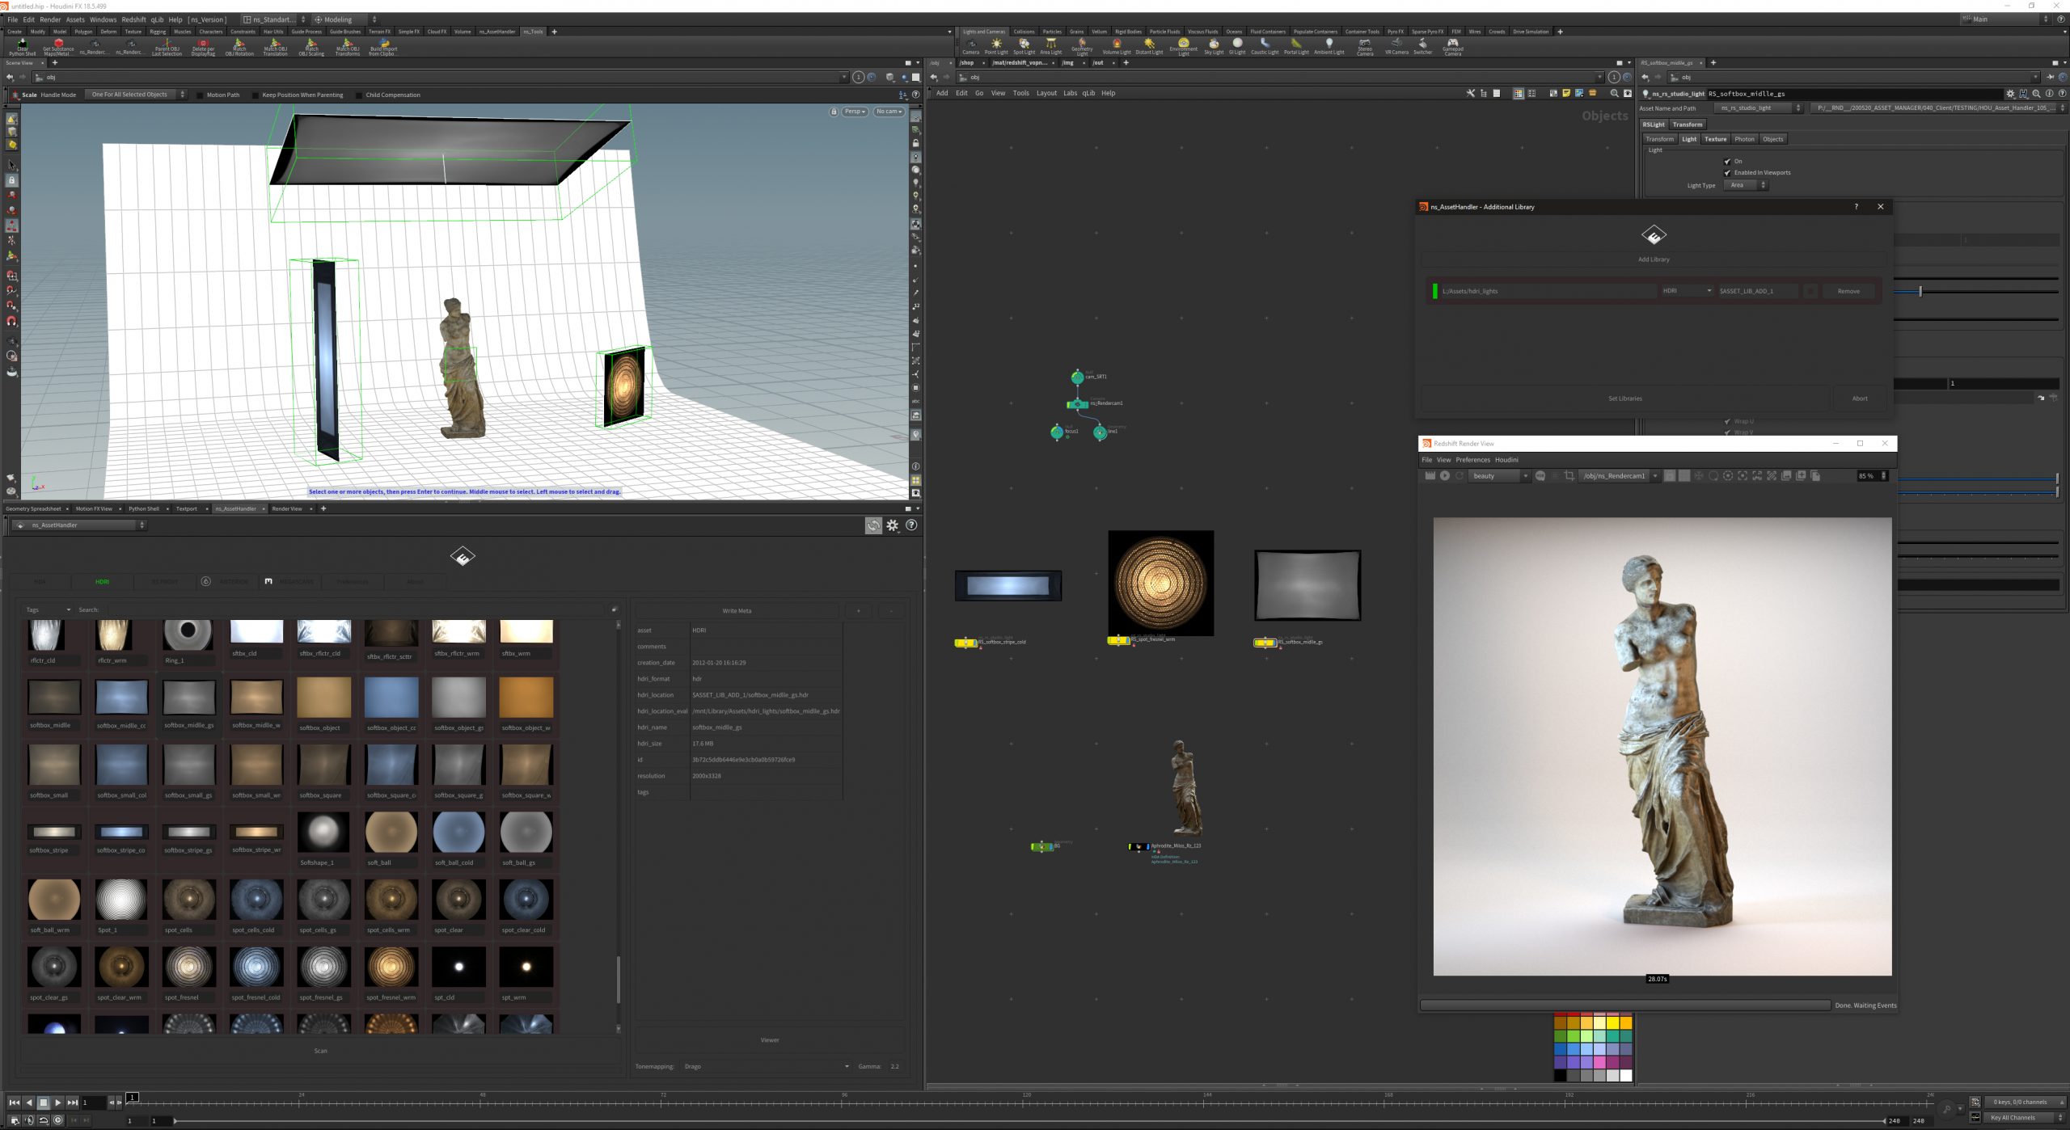Open the beauty AOV dropdown

click(x=1498, y=476)
